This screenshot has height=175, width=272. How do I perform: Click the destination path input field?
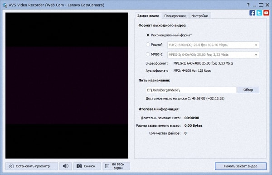click(191, 90)
